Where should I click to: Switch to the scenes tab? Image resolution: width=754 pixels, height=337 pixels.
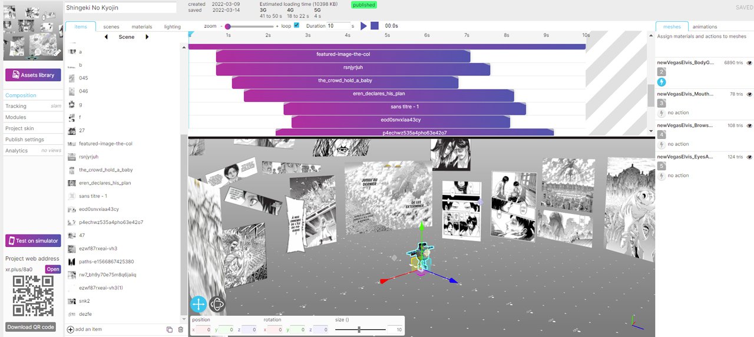click(x=111, y=27)
